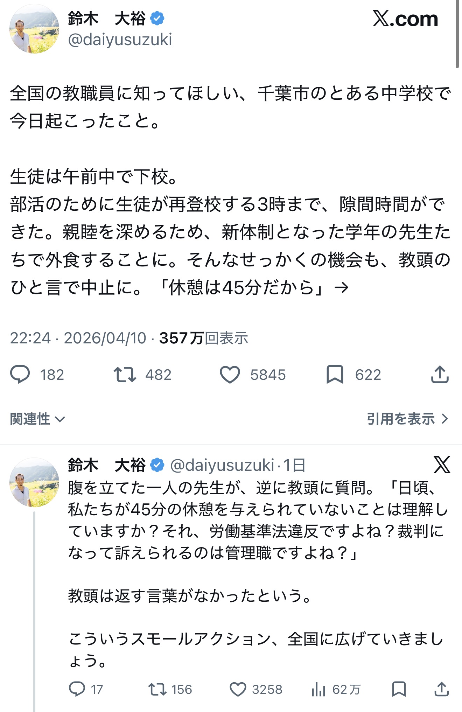
Task: Click the reply's profile avatar thumbnail
Action: 34,482
